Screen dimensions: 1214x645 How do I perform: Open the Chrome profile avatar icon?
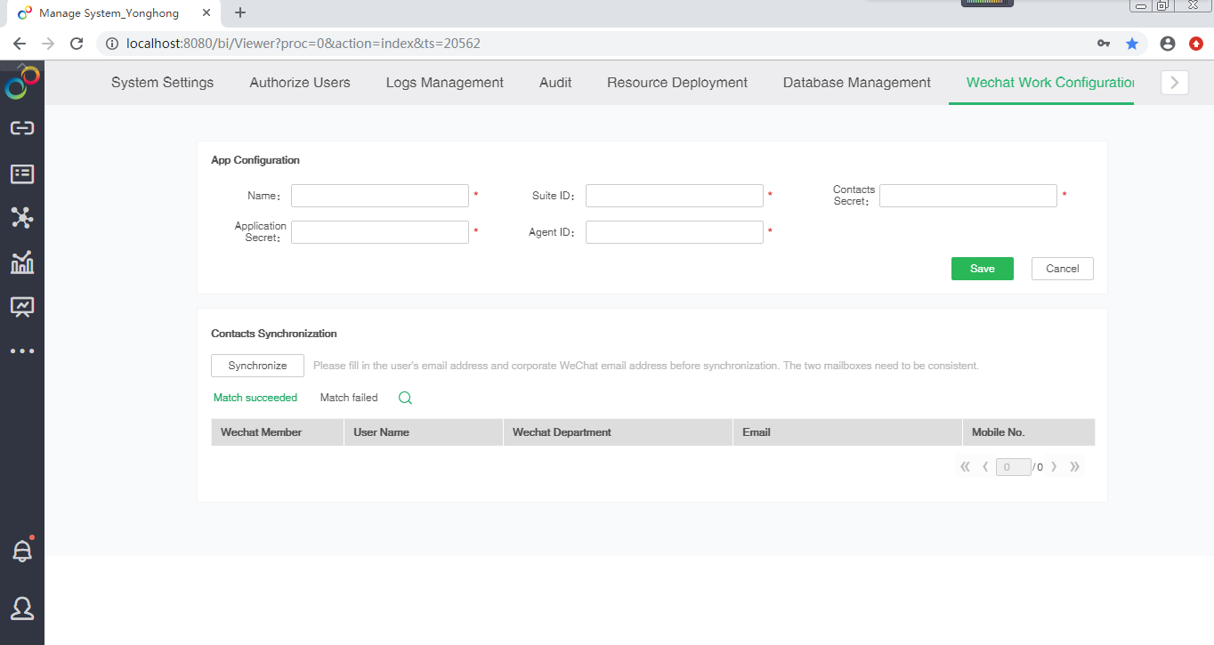pos(1169,43)
